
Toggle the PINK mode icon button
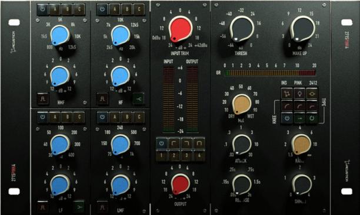(x=299, y=93)
